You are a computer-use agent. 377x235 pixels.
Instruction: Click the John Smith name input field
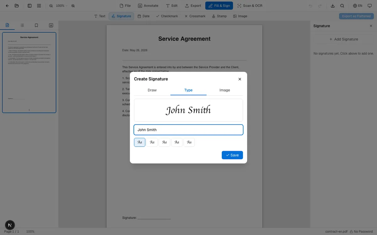coord(188,130)
